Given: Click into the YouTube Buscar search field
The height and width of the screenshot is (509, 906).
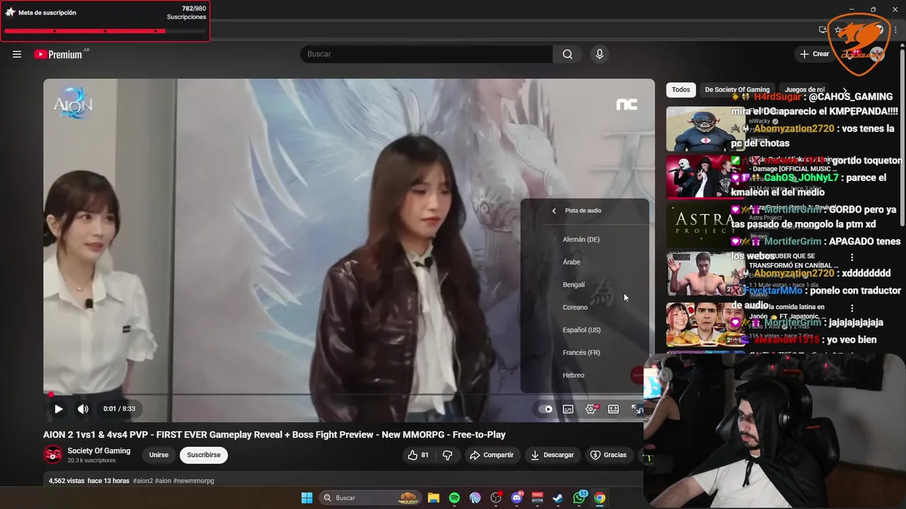Looking at the screenshot, I should coord(427,54).
